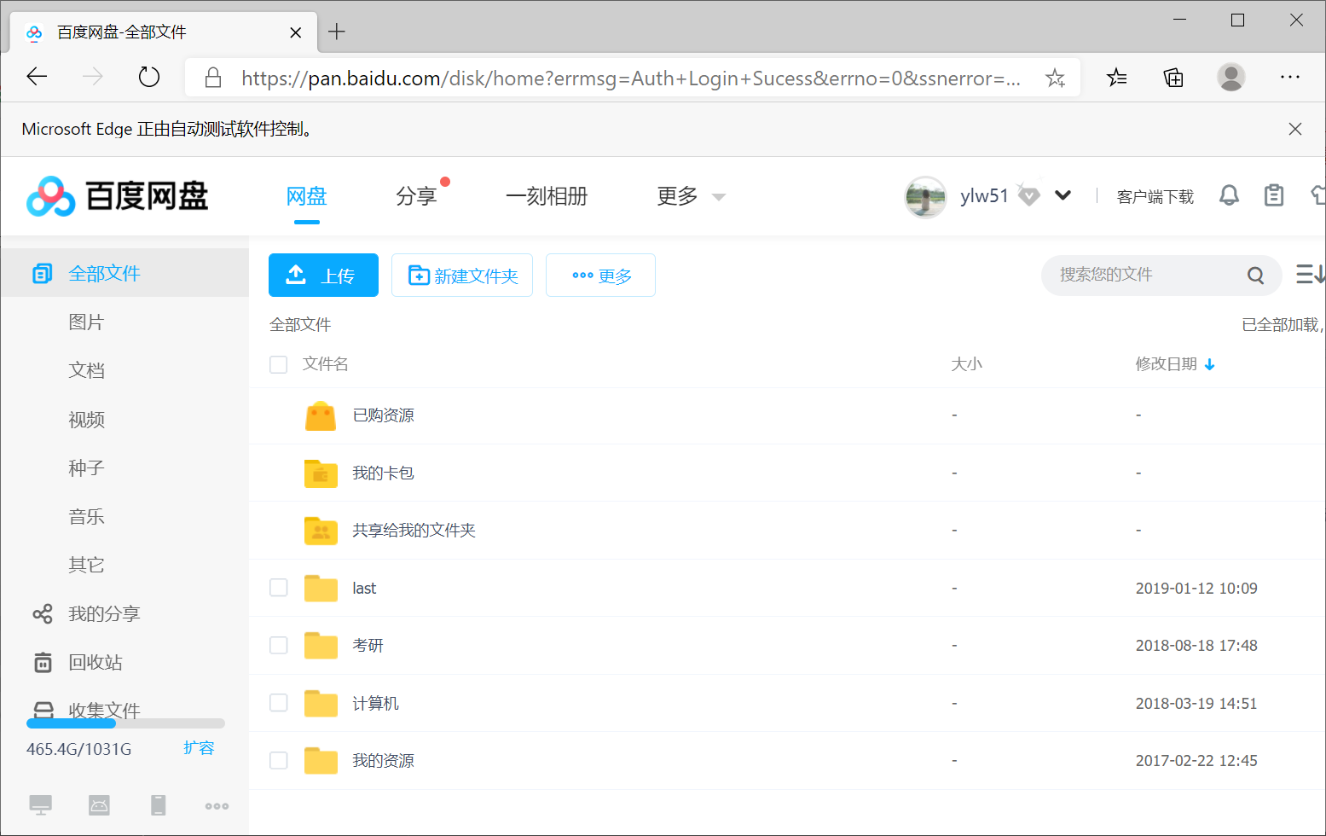Click the browser refresh button
This screenshot has width=1326, height=836.
(149, 78)
